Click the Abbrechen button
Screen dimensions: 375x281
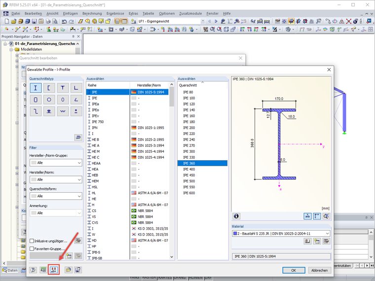click(x=319, y=270)
